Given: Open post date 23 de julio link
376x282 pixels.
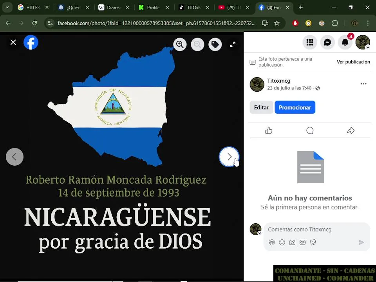Looking at the screenshot, I should tap(289, 88).
